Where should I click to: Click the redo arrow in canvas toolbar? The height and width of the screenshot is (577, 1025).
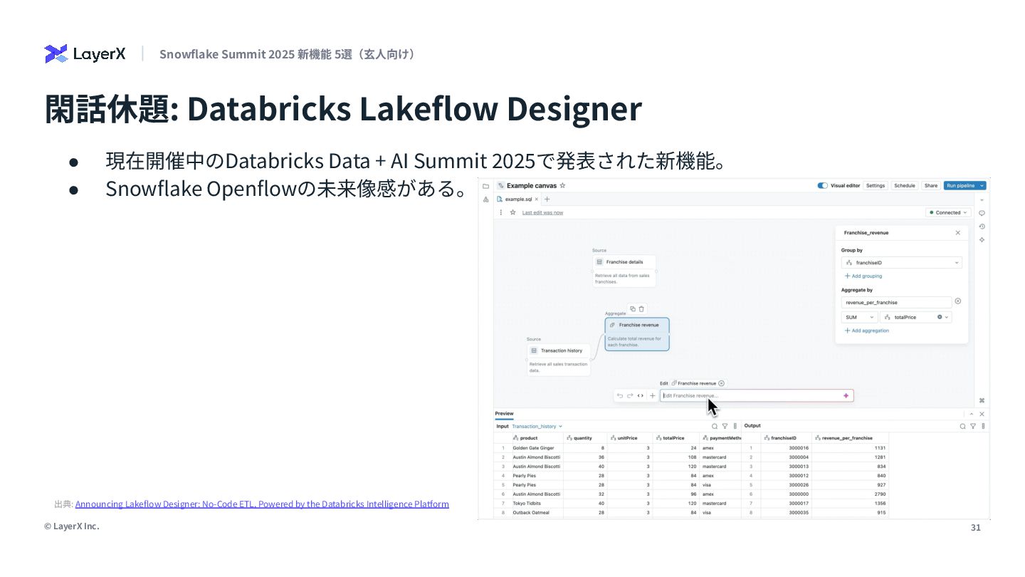pyautogui.click(x=630, y=395)
